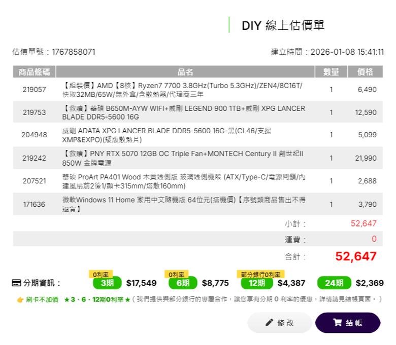This screenshot has height=345, width=396.
Task: Select the 24期 installment badge
Action: [x=334, y=283]
